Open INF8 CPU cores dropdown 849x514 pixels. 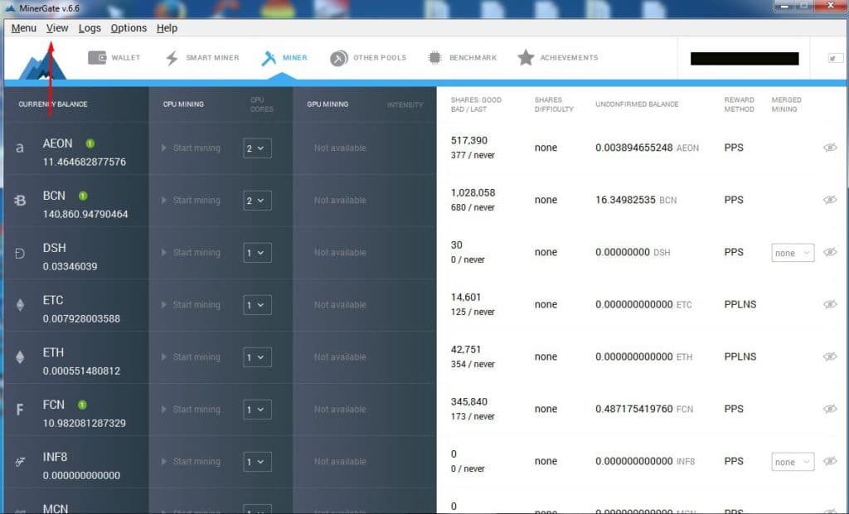tap(257, 462)
